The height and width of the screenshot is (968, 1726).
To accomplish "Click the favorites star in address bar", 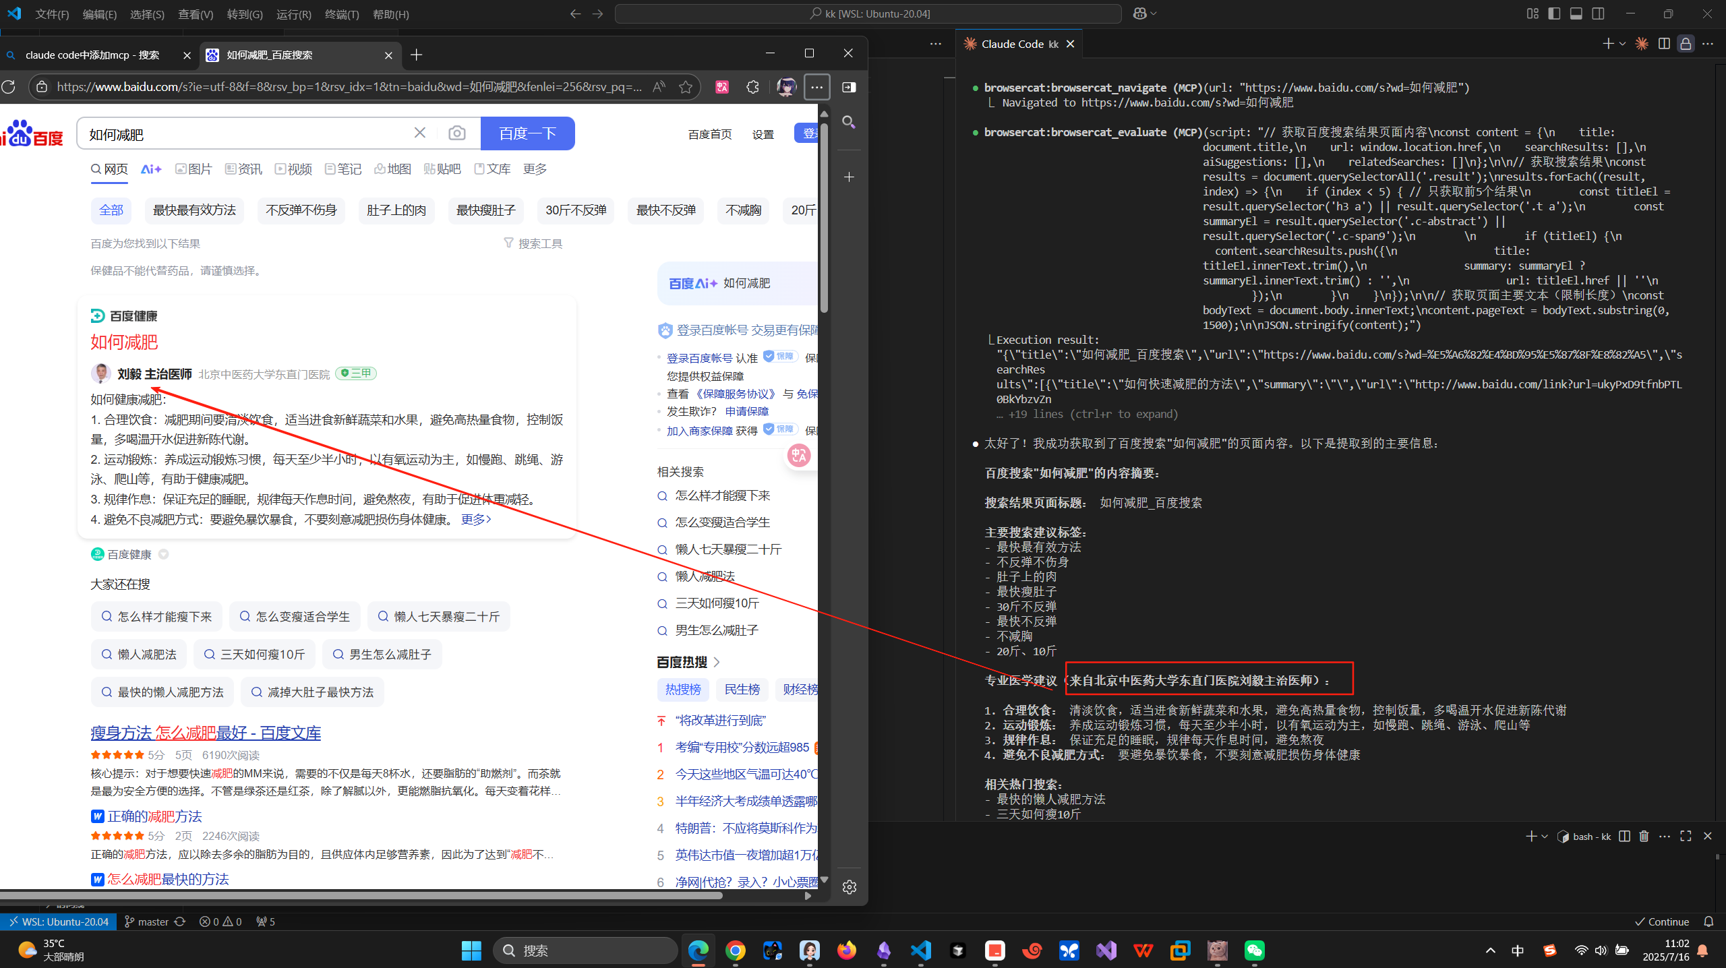I will [686, 87].
